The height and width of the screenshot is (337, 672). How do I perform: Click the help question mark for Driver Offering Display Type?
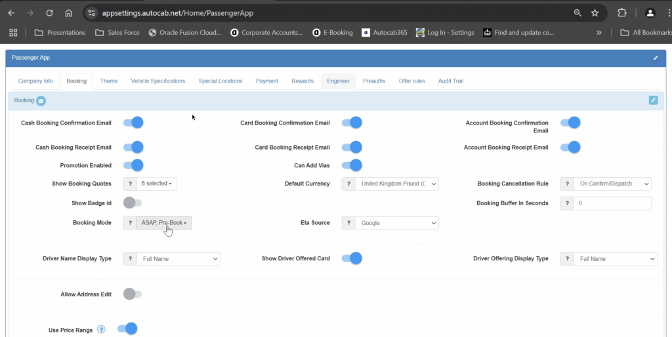(x=567, y=258)
